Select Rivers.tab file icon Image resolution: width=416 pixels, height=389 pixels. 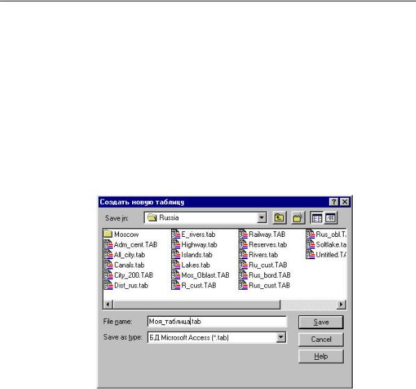[x=243, y=255]
